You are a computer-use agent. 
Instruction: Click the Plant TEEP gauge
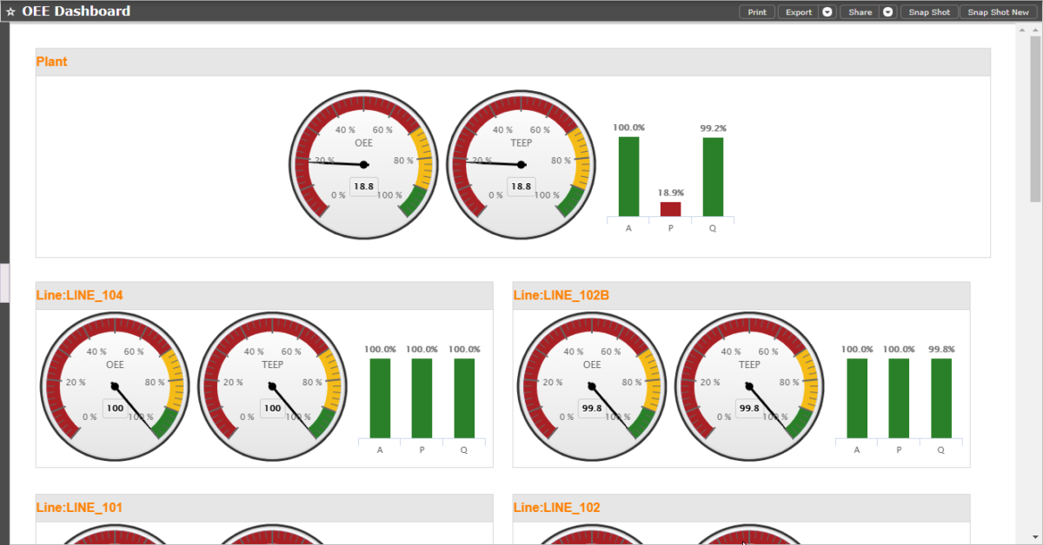coord(520,164)
